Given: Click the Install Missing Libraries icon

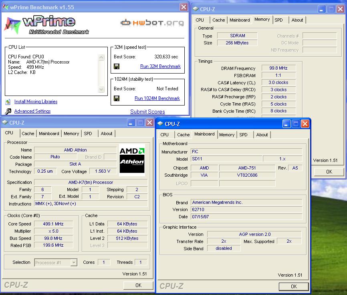Looking at the screenshot, I should [8, 102].
